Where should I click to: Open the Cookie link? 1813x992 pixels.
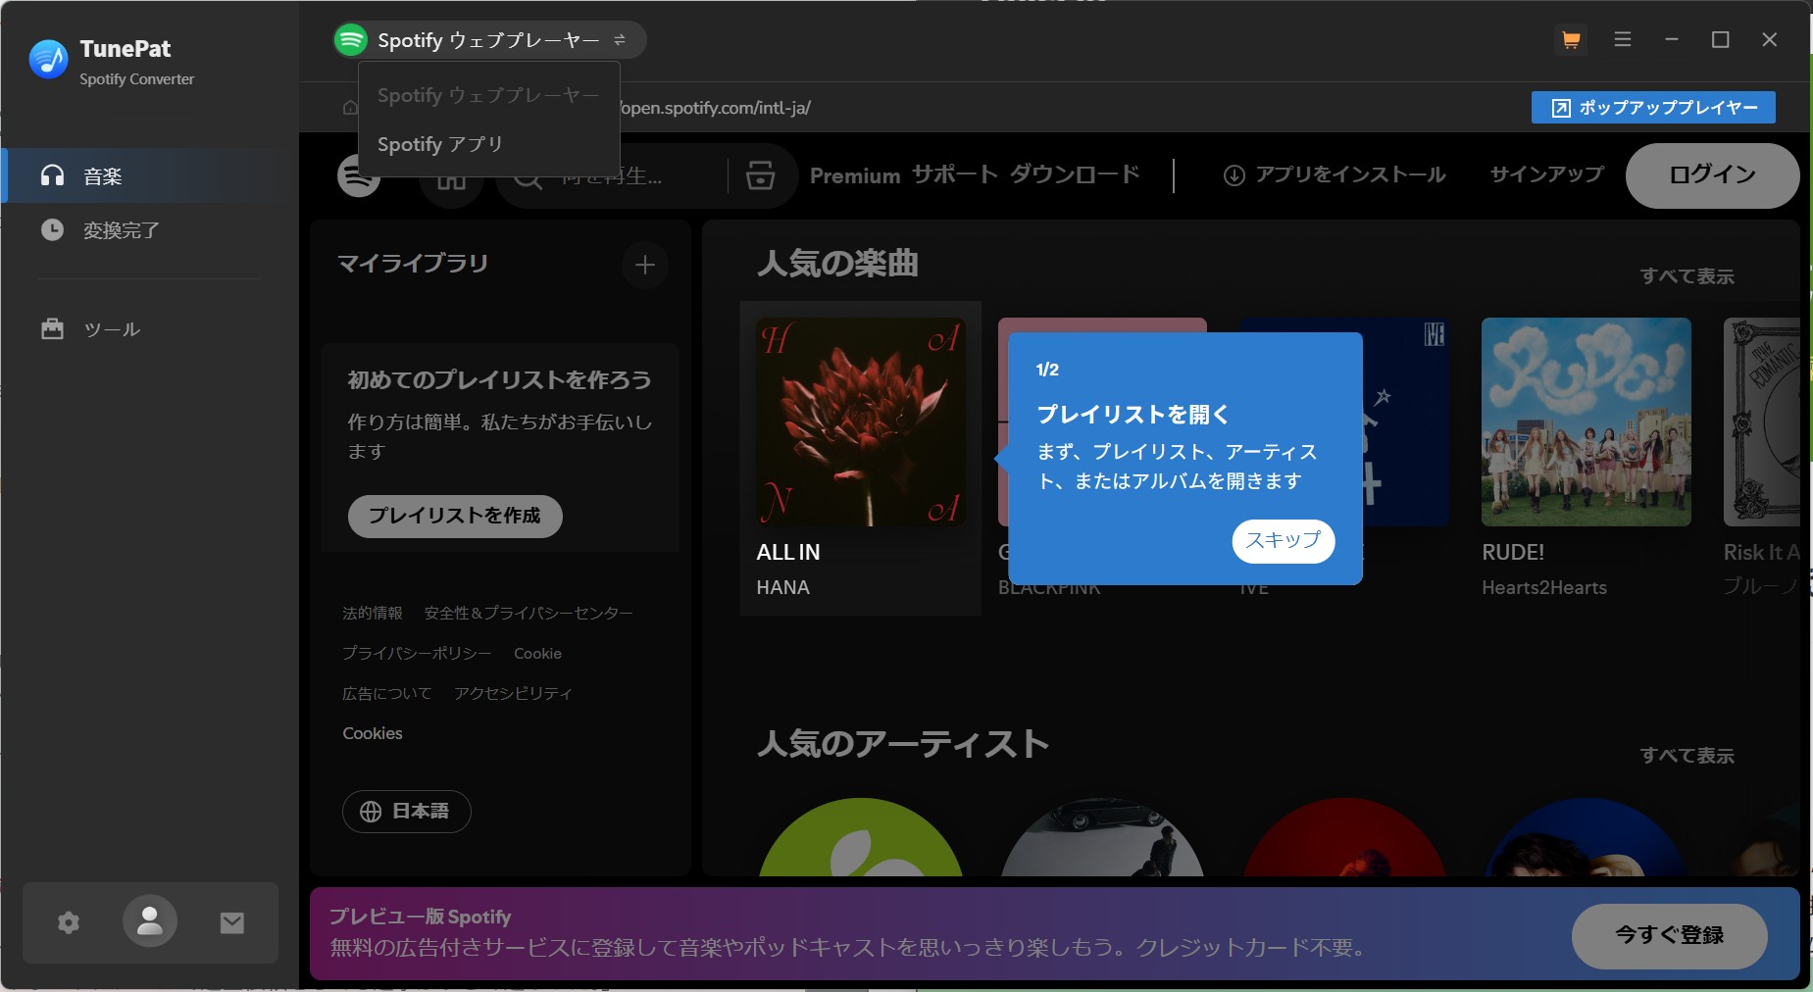537,653
